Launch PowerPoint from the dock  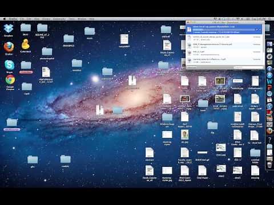click(269, 88)
